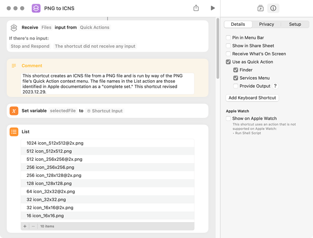Click the Share shortcut icon
This screenshot has height=238, width=313.
[x=196, y=8]
